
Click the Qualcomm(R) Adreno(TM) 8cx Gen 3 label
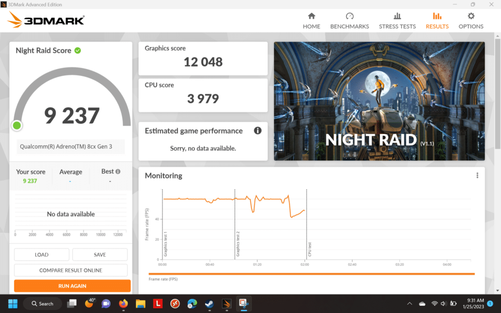click(66, 147)
